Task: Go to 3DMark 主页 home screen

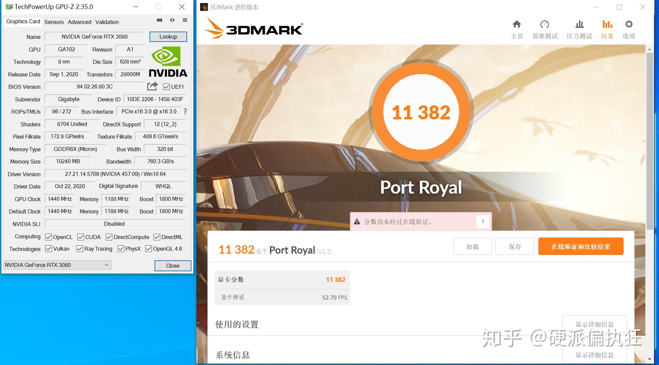Action: pos(516,29)
